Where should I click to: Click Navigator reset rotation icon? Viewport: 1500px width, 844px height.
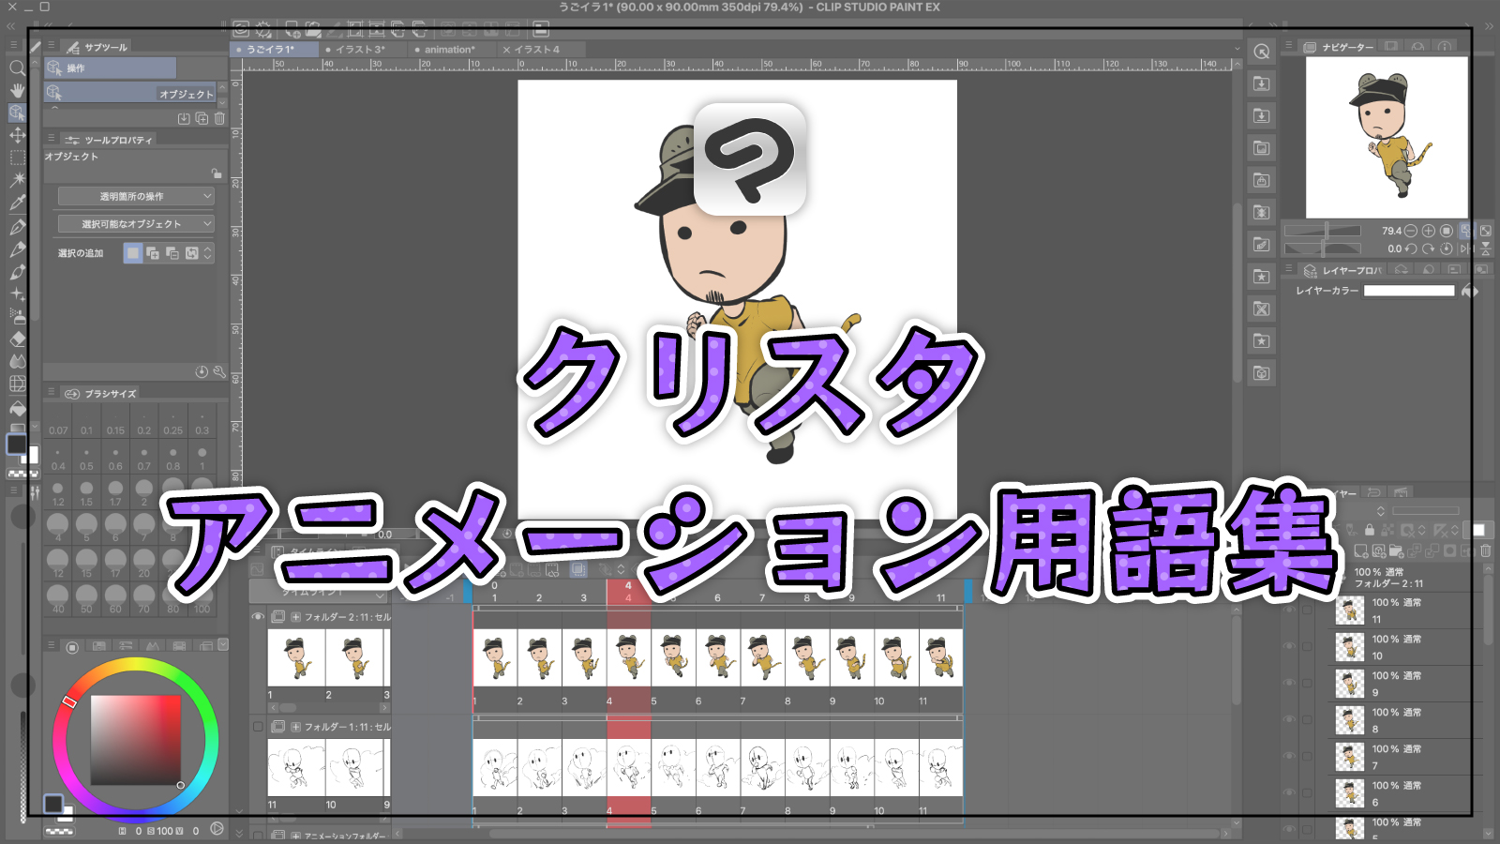1447,249
